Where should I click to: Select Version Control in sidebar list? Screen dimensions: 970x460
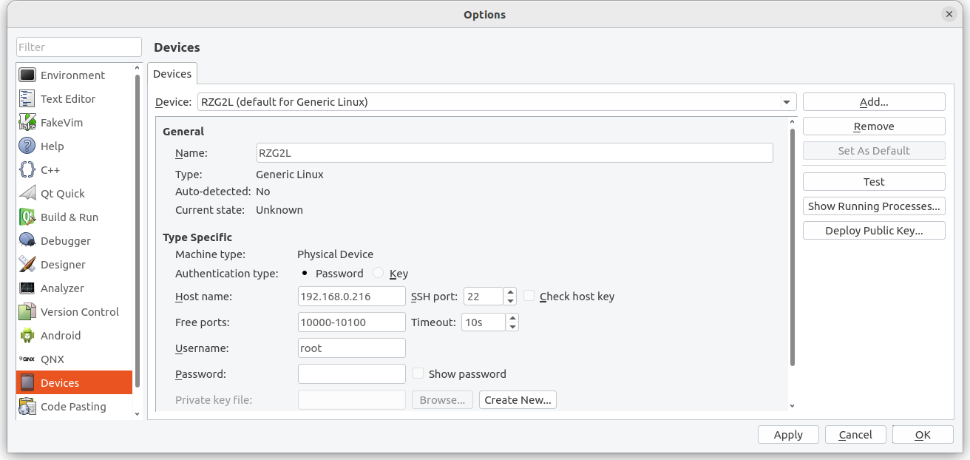point(79,311)
